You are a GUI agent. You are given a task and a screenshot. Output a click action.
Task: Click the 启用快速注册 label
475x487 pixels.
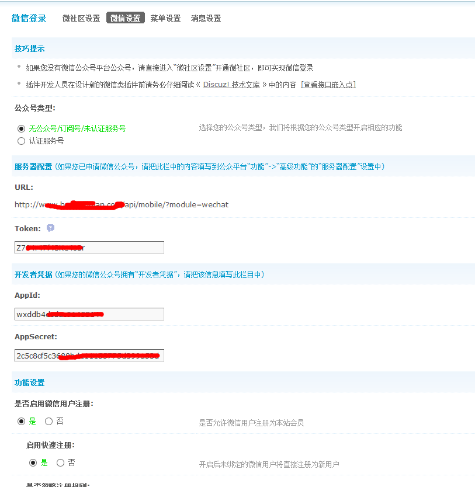coord(50,445)
